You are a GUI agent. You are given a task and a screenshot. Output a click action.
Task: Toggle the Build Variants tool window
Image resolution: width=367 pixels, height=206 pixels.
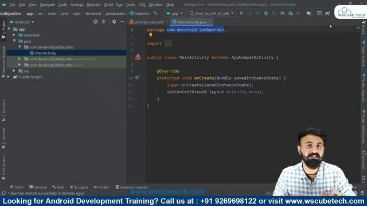pyautogui.click(x=3, y=167)
